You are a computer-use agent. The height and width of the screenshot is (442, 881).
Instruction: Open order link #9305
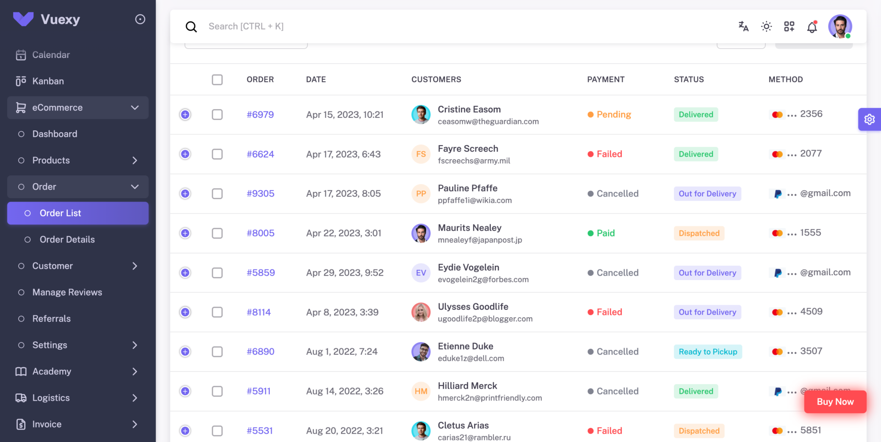click(261, 194)
